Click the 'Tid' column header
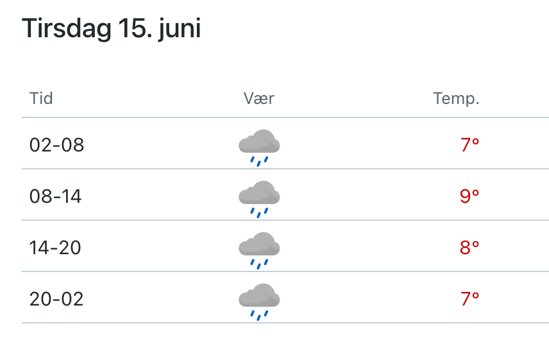Viewport: 549px width, 362px height. pos(41,98)
